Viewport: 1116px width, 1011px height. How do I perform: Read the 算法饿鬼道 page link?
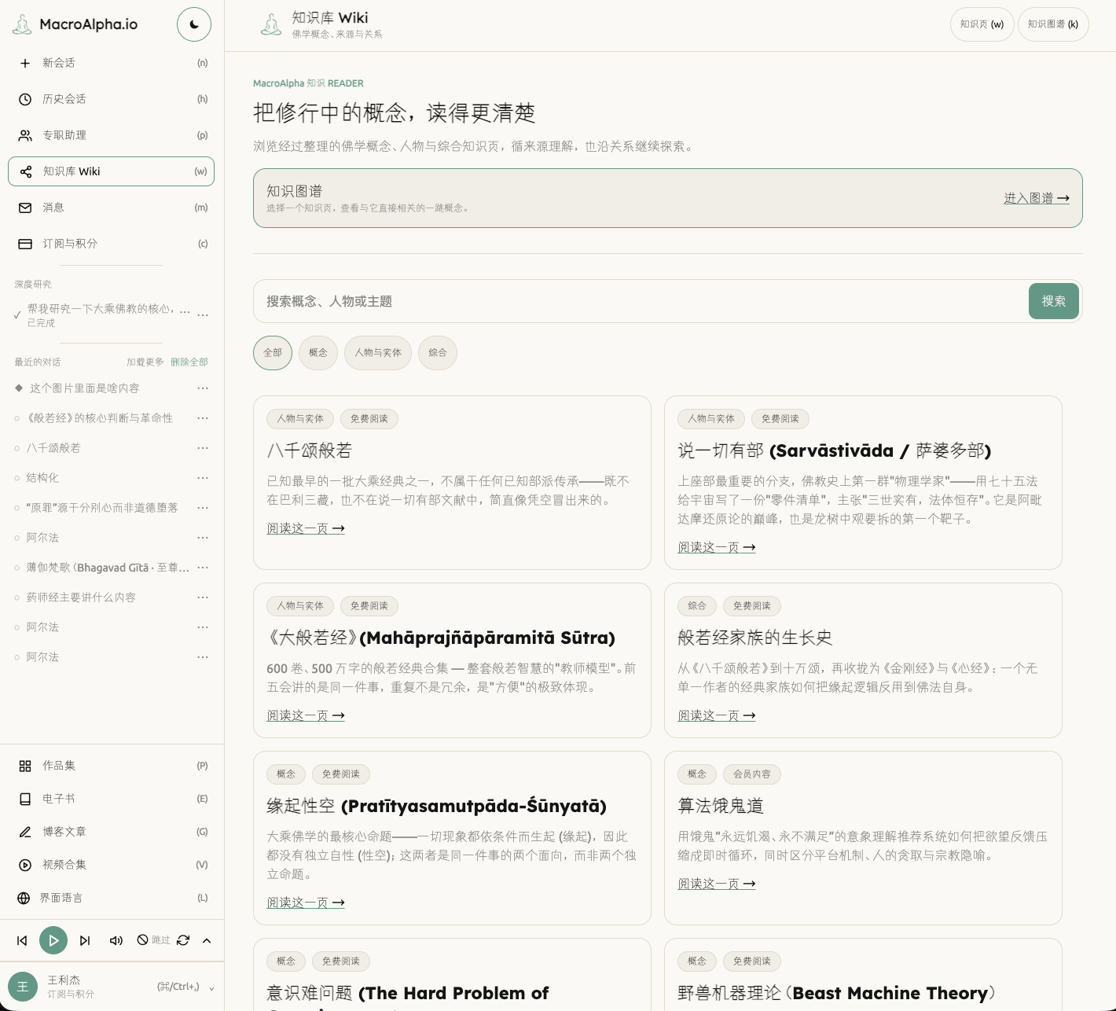[717, 884]
